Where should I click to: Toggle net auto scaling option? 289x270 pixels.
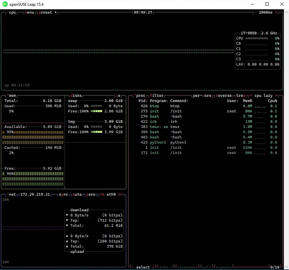[x=77, y=195]
